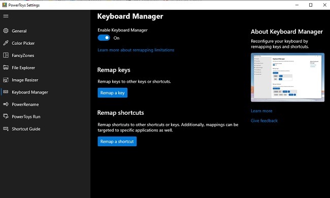
Task: Click the PowerToys app icon in title bar
Action: tap(5, 5)
